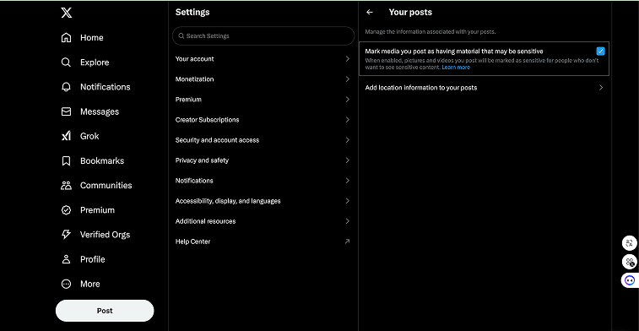This screenshot has height=331, width=639.
Task: Open Bookmarks ribbon icon
Action: tap(66, 161)
